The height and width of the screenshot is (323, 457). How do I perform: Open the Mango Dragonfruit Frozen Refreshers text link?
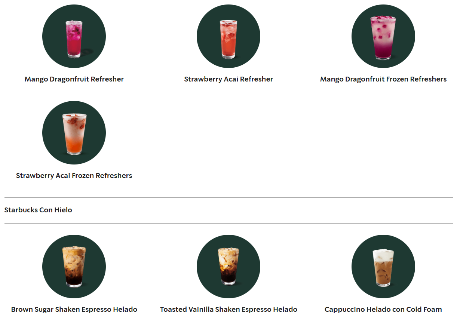(x=383, y=79)
